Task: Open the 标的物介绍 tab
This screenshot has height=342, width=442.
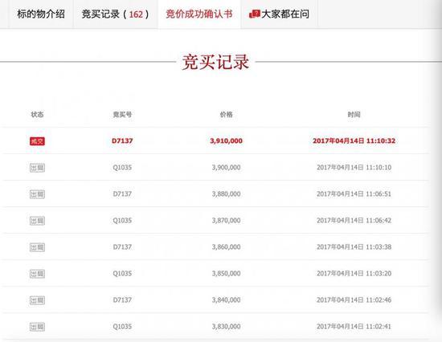Action: pos(41,14)
